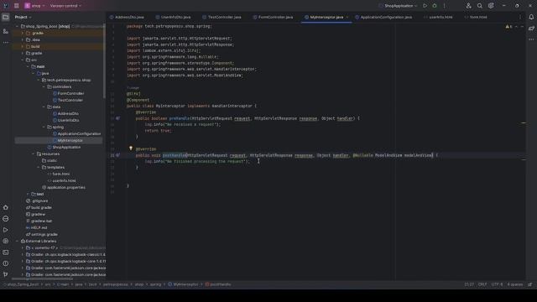Viewport: 537px width, 302px height.
Task: Collapse the templates folder
Action: point(39,168)
